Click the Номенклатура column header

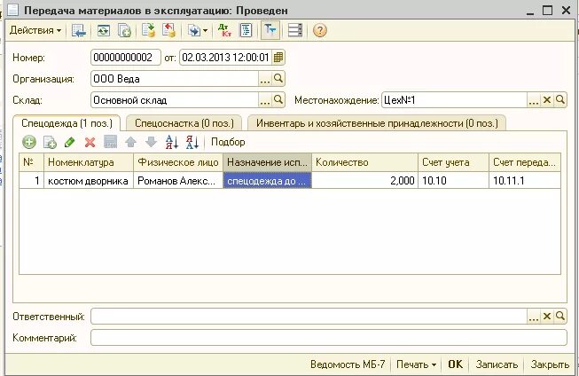point(89,162)
